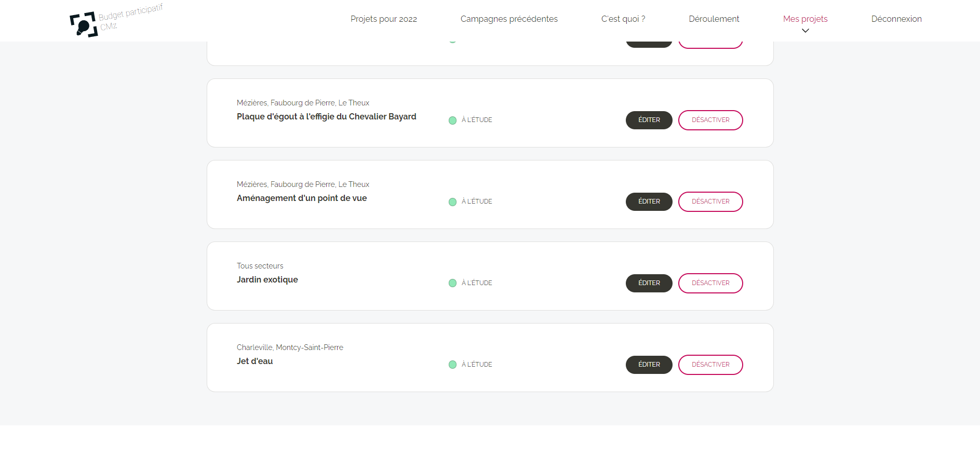Edit Aménagement d'un point de vue
This screenshot has width=980, height=470.
649,202
